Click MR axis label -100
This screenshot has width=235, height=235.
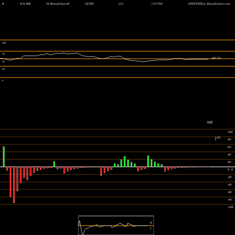[x=230, y=207]
